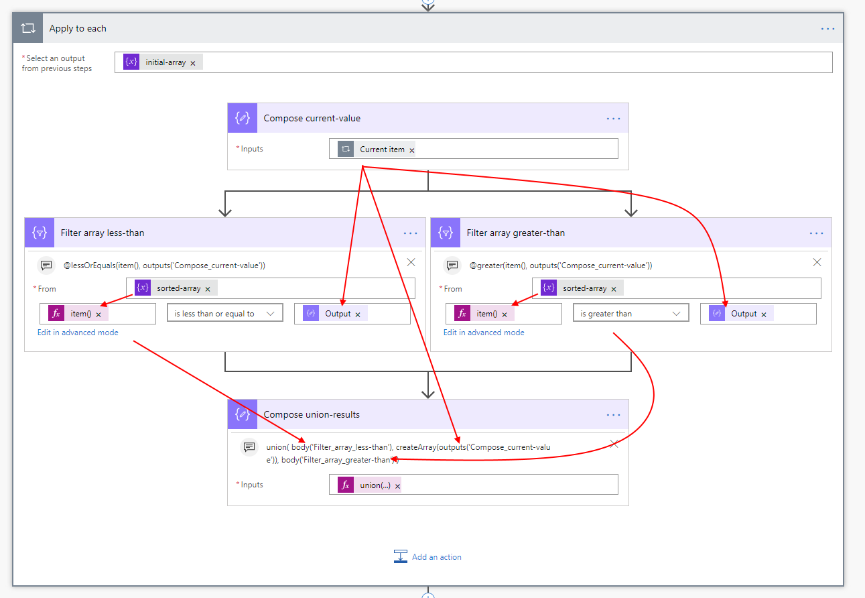Click the Apply to each loop icon
This screenshot has width=865, height=598.
(28, 29)
